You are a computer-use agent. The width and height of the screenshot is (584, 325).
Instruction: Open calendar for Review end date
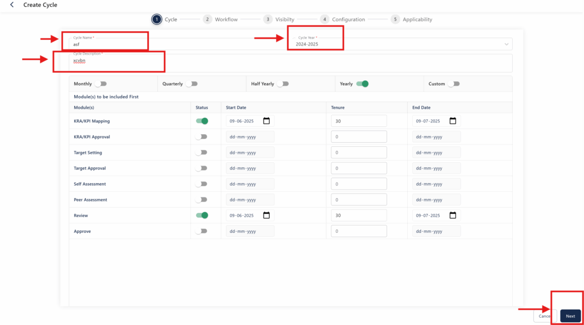point(452,215)
